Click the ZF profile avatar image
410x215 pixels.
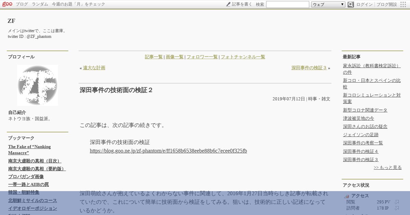tap(38, 85)
